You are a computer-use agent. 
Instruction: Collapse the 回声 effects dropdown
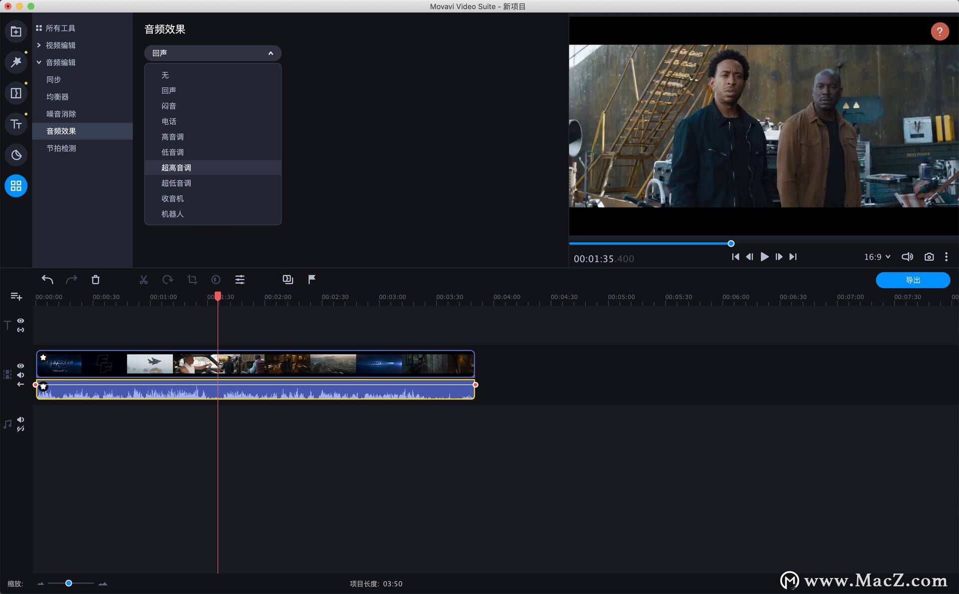pyautogui.click(x=213, y=53)
